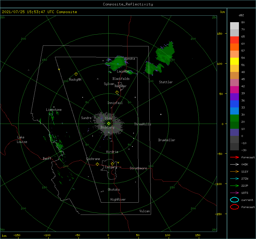Click the cyan current ellipse icon
Image resolution: width=256 pixels, height=239 pixels.
[234, 200]
